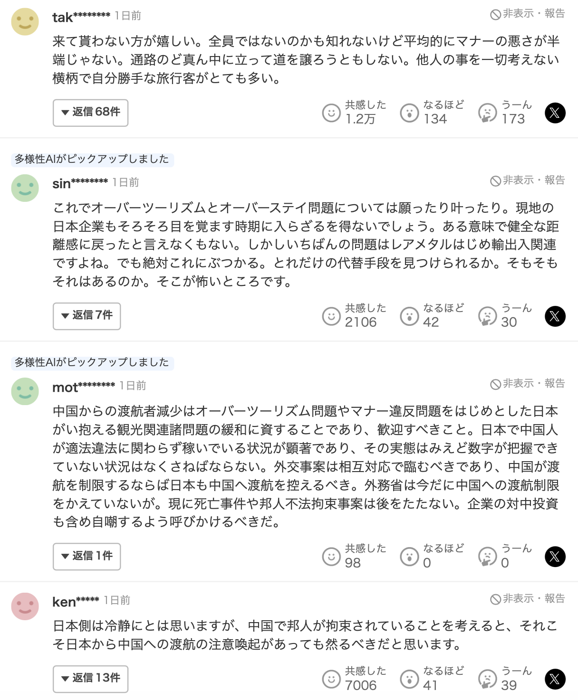578x700 pixels.
Task: Share ken's comment on X
Action: 555,679
